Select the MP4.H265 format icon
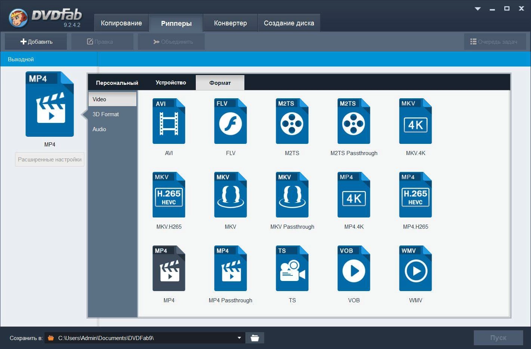This screenshot has width=531, height=349. (x=416, y=195)
